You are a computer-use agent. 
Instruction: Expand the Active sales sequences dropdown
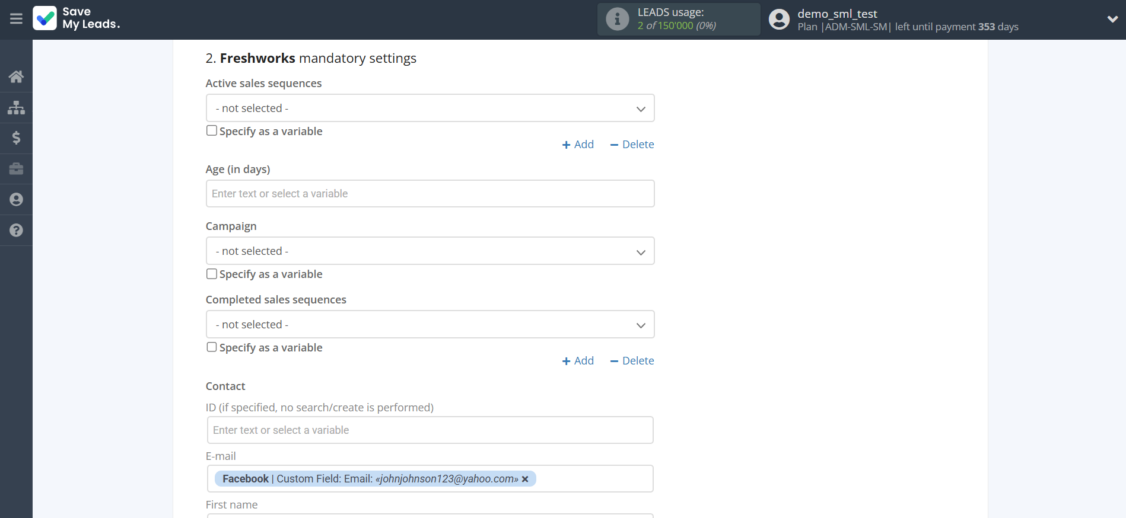click(x=430, y=108)
